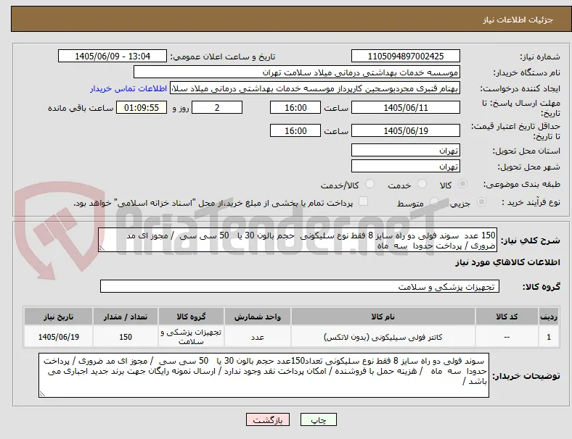Click the general need description textarea

[298, 240]
